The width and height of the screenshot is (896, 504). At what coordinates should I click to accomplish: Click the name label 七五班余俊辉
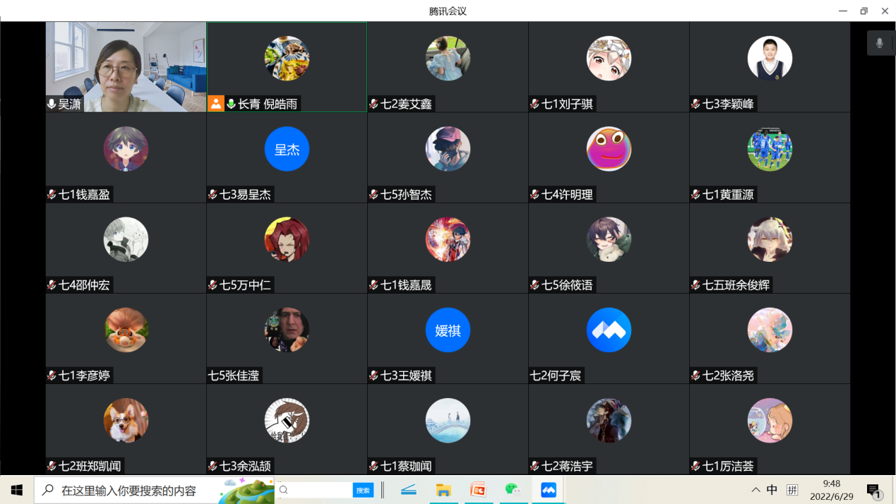736,284
